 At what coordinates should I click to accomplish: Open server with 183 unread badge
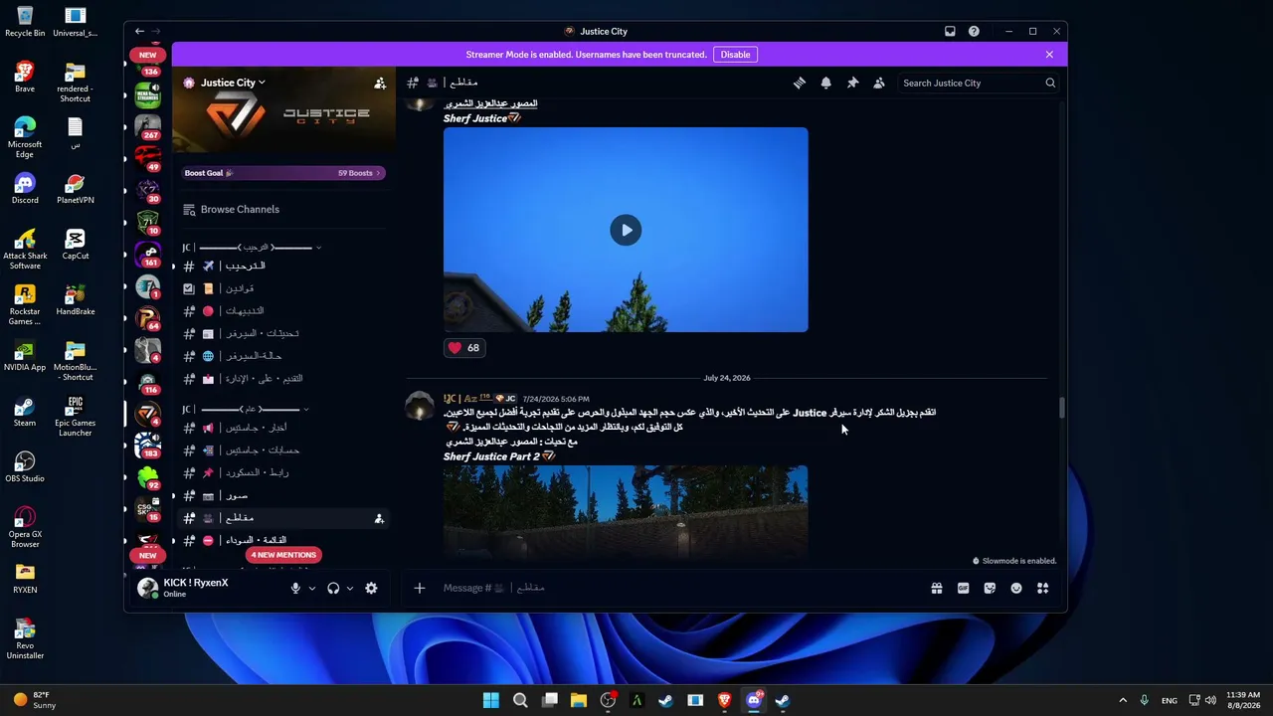pyautogui.click(x=148, y=445)
